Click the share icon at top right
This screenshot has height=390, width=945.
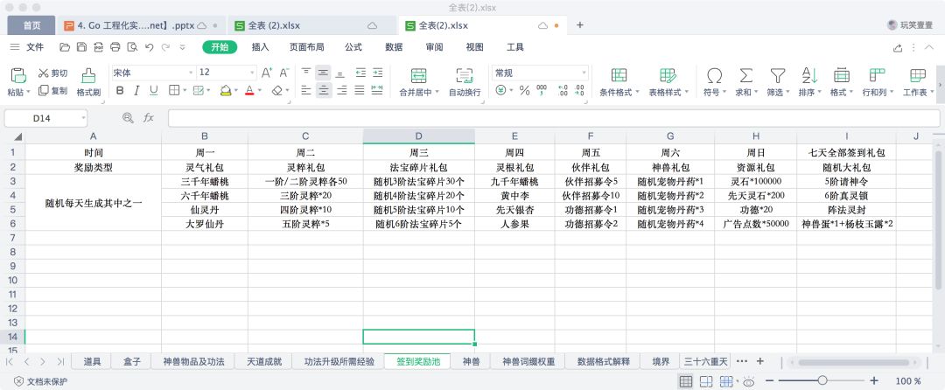(x=898, y=47)
